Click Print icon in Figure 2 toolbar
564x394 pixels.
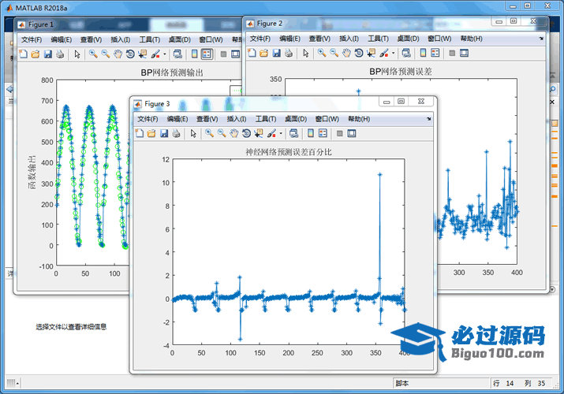click(289, 53)
